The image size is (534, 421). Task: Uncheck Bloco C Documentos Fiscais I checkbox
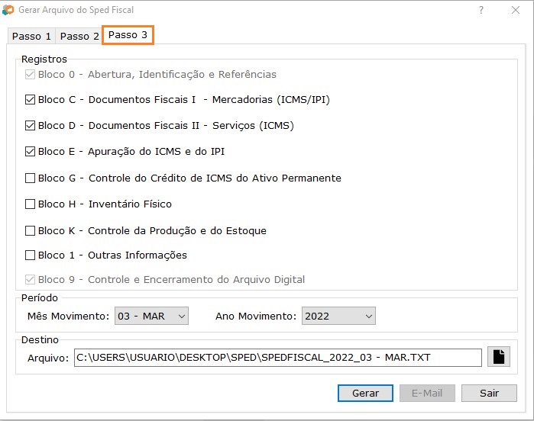pos(31,99)
